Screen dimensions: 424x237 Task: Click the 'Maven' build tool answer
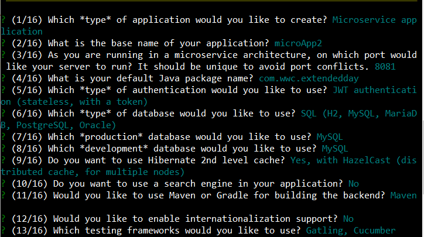pos(404,195)
